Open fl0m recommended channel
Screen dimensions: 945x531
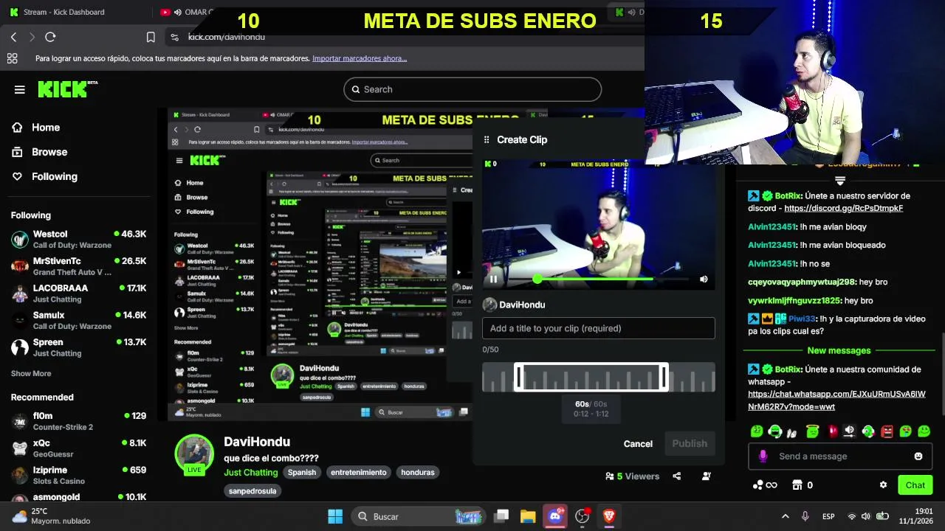point(78,421)
